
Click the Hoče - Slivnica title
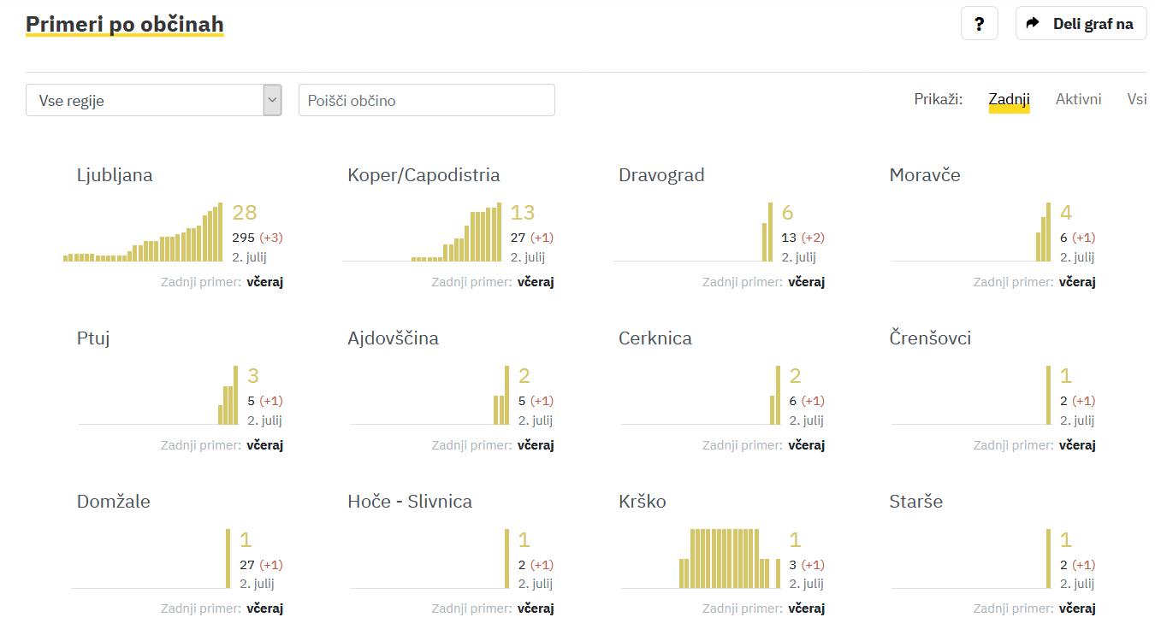pyautogui.click(x=410, y=502)
